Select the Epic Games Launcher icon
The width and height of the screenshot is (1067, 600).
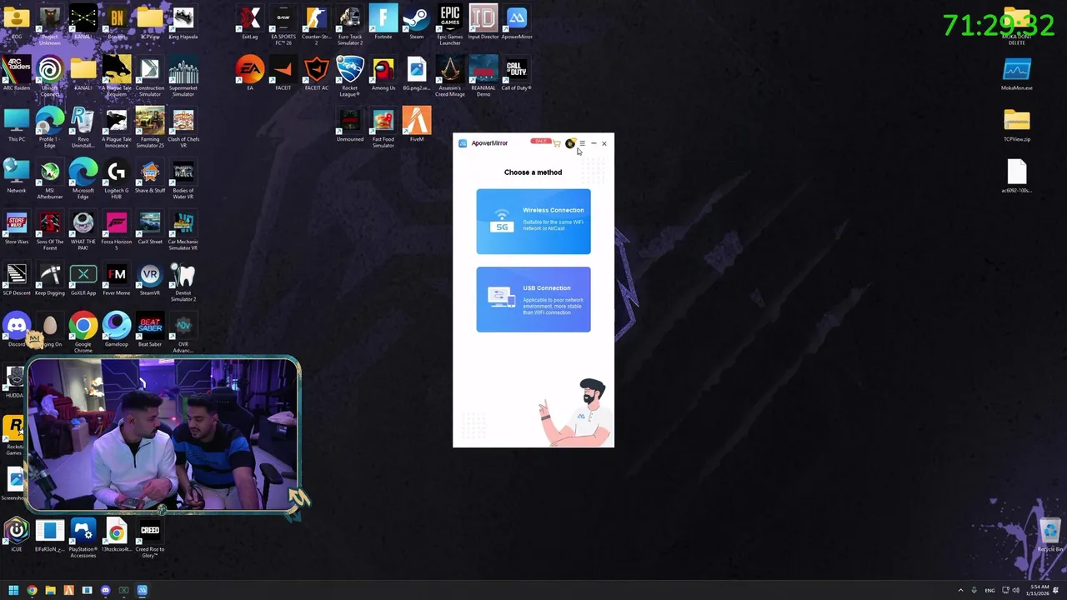(x=450, y=25)
